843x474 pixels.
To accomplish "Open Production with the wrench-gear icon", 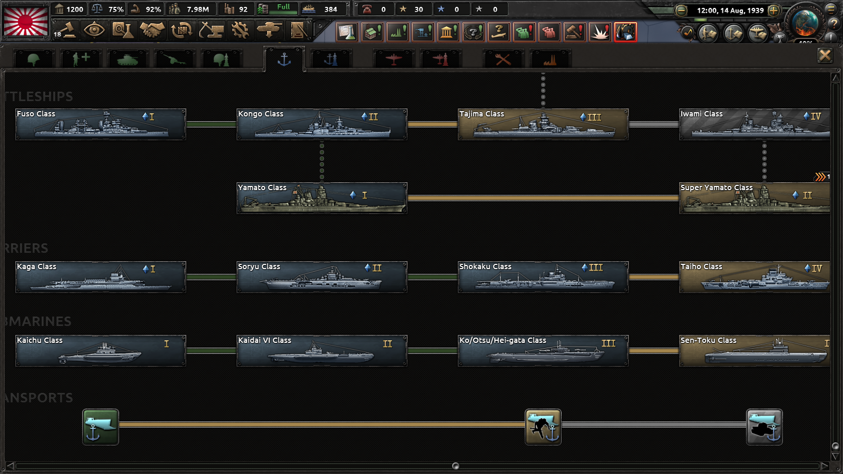I will click(240, 31).
